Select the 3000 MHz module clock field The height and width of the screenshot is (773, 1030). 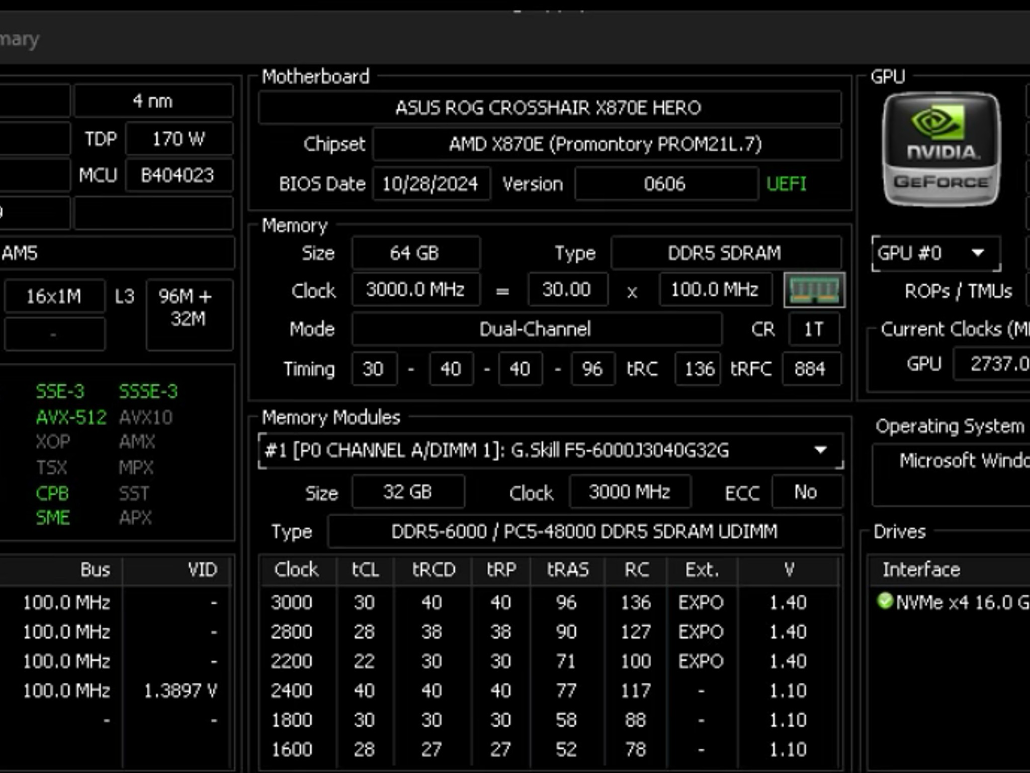[630, 492]
